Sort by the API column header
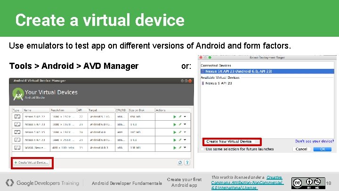This screenshot has width=339, height=191. click(82, 110)
